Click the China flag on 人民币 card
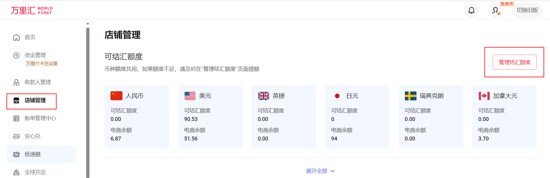Image resolution: width=550 pixels, height=178 pixels. [116, 96]
